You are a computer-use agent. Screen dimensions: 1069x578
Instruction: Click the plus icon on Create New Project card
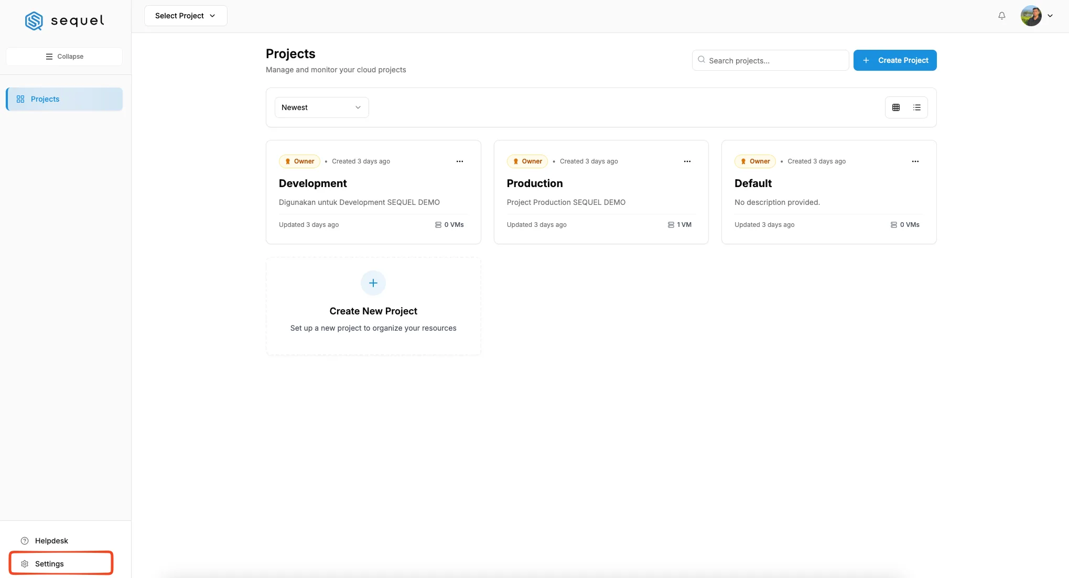point(373,283)
